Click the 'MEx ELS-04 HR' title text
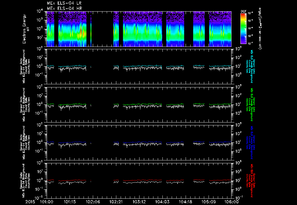Viewport: 297px width, 205px height. tap(64, 8)
